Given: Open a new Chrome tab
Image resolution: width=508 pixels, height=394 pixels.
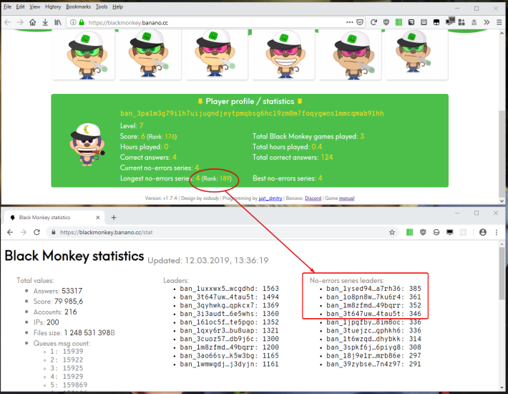Looking at the screenshot, I should point(114,218).
